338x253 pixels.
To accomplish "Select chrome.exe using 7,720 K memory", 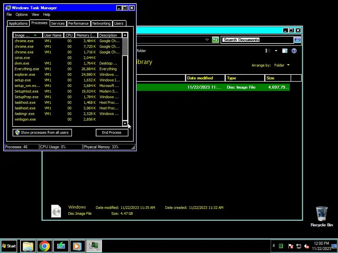I will (x=67, y=46).
